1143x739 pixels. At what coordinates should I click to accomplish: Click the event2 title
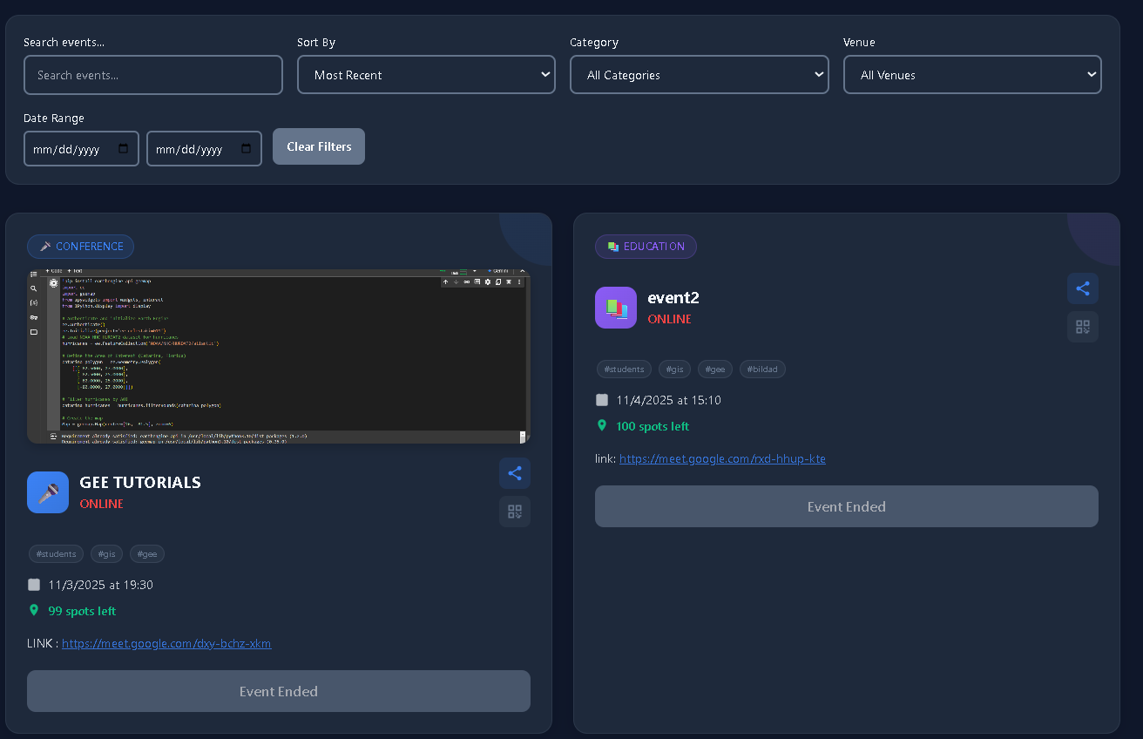click(673, 297)
